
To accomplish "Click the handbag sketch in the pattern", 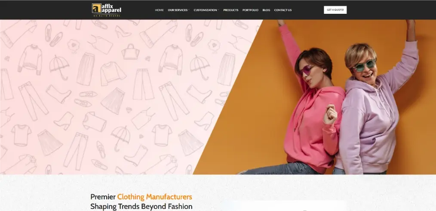I will (x=130, y=52).
